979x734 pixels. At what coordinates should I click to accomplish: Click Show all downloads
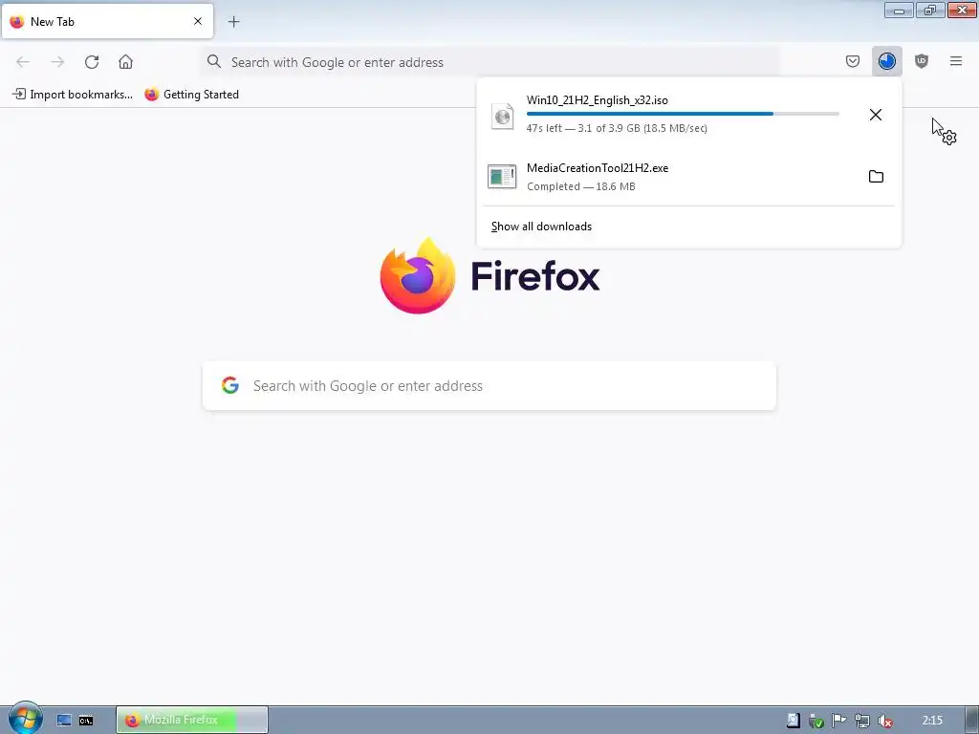tap(541, 227)
